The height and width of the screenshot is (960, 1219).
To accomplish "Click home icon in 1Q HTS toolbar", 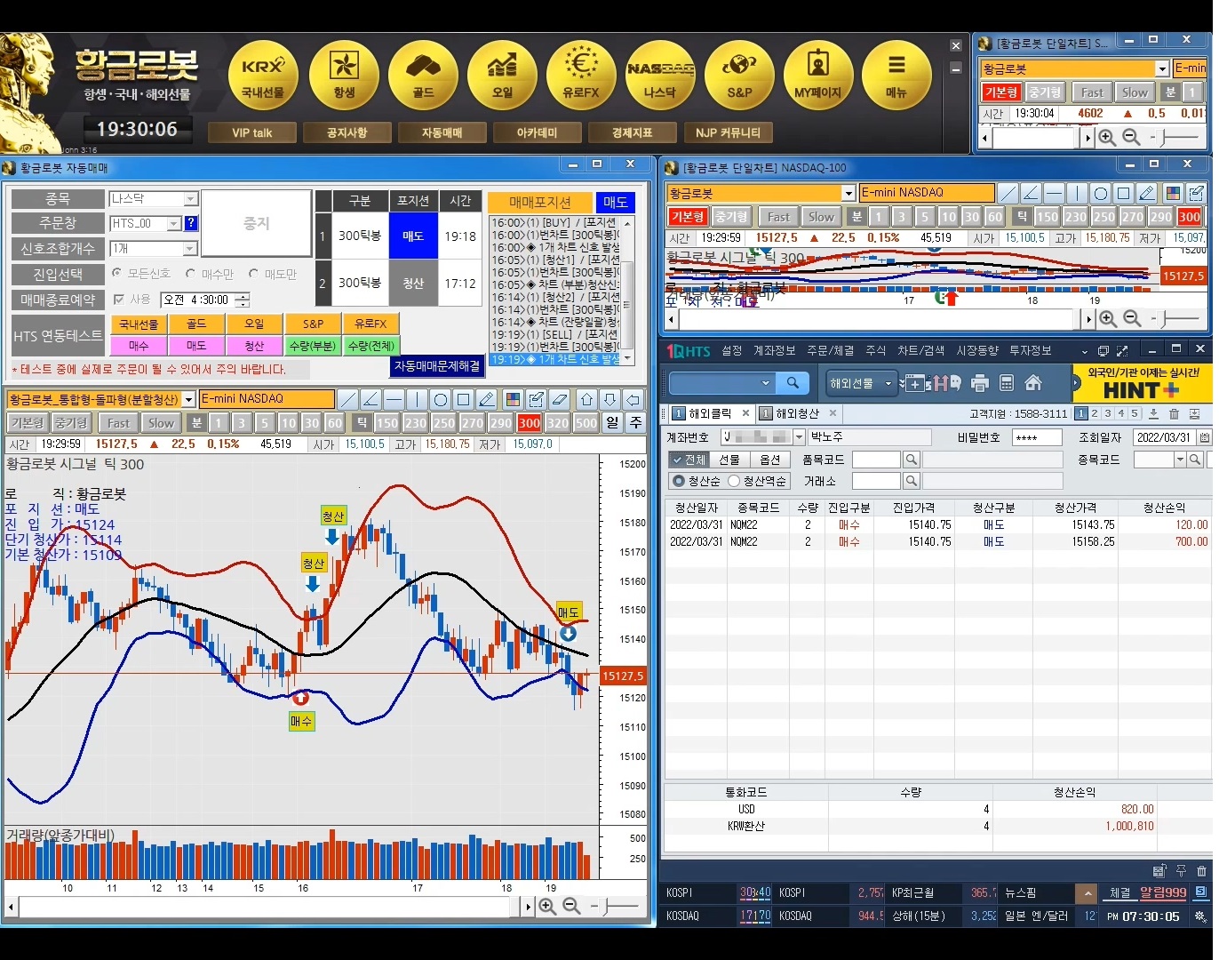I will point(1033,383).
